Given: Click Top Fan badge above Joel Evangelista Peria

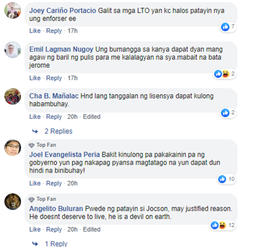Looking at the screenshot, I should (43, 145).
